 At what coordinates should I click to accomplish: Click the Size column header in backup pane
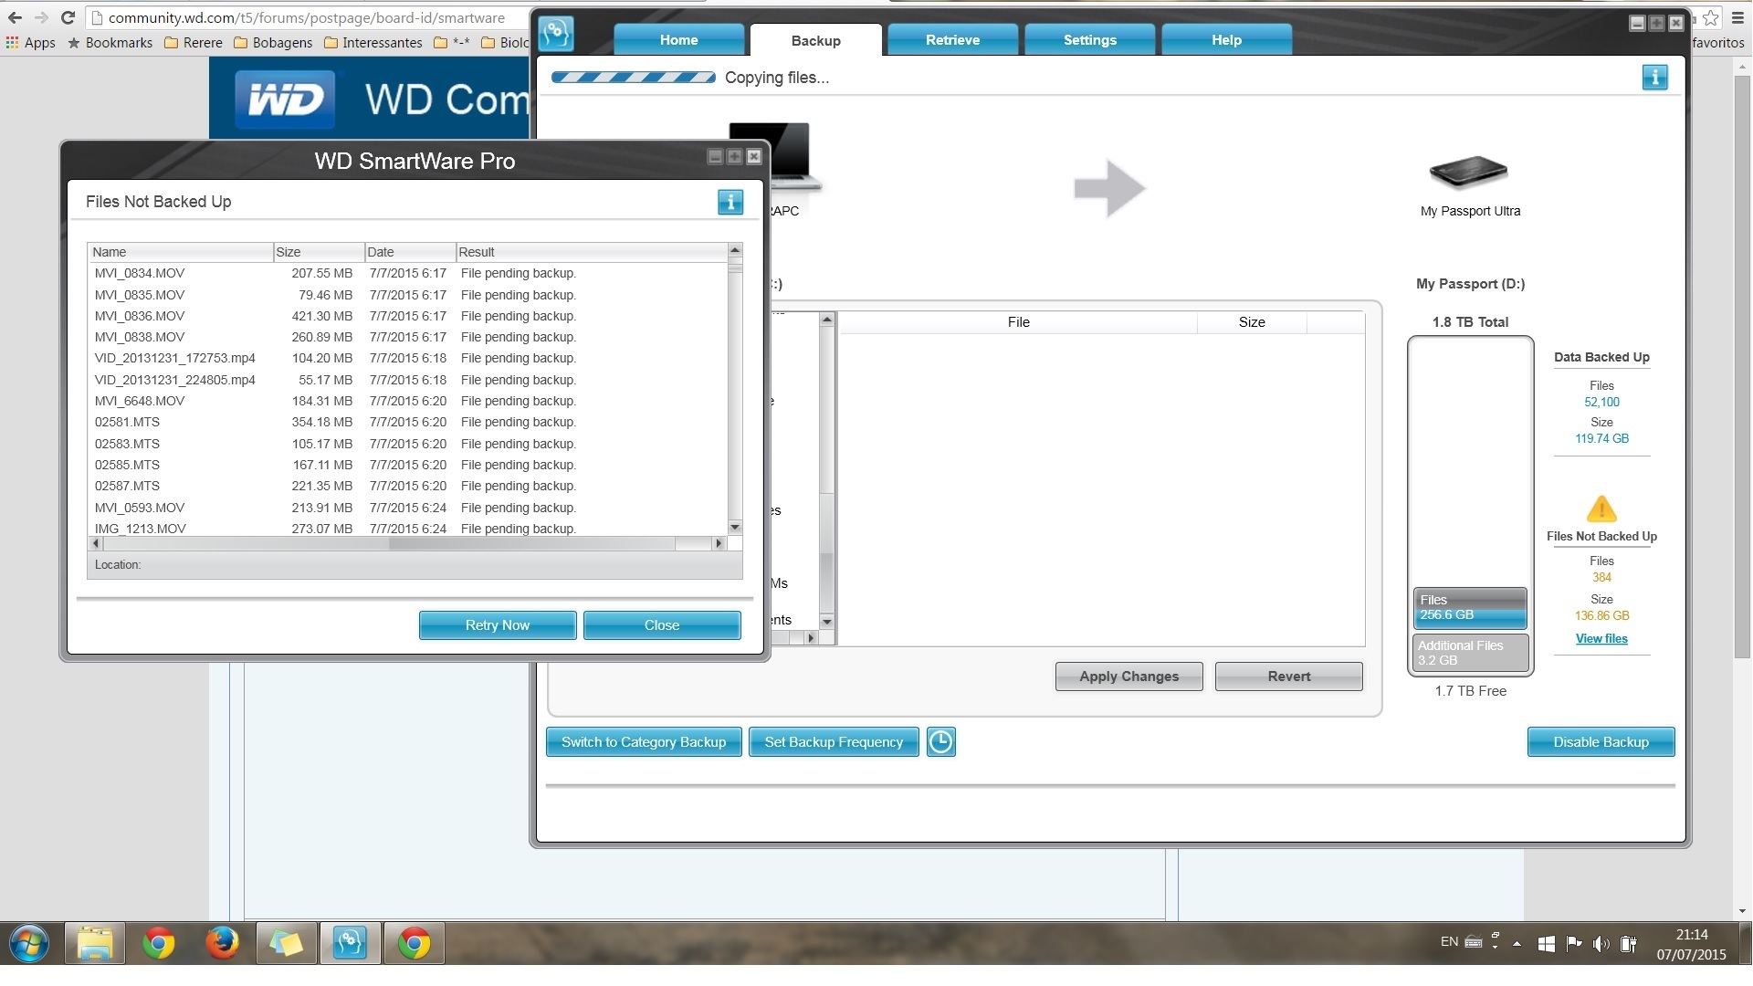(1252, 322)
